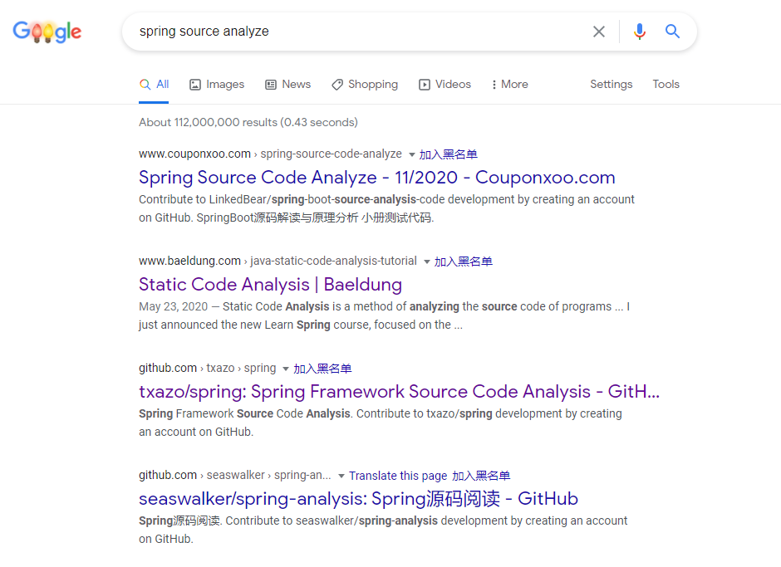Image resolution: width=781 pixels, height=567 pixels.
Task: Open search Settings
Action: (611, 85)
